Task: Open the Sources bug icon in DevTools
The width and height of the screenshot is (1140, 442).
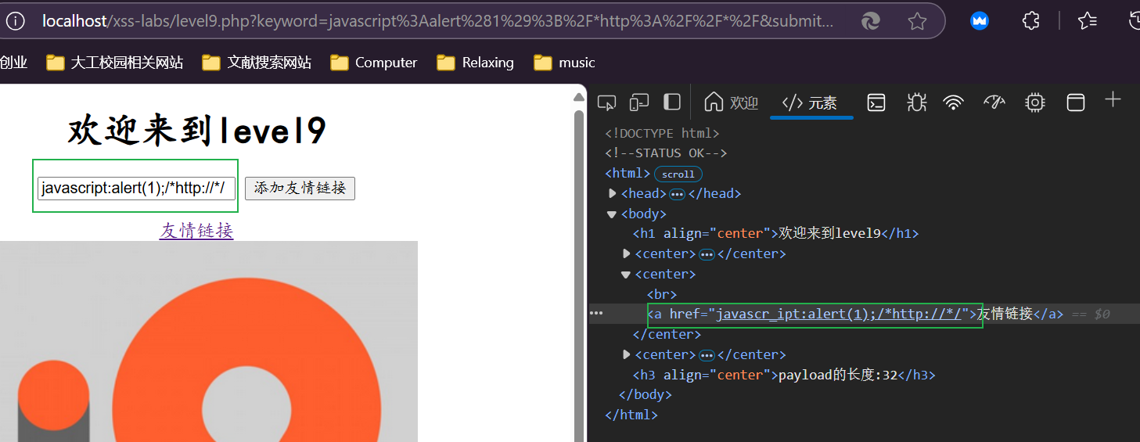Action: click(916, 102)
